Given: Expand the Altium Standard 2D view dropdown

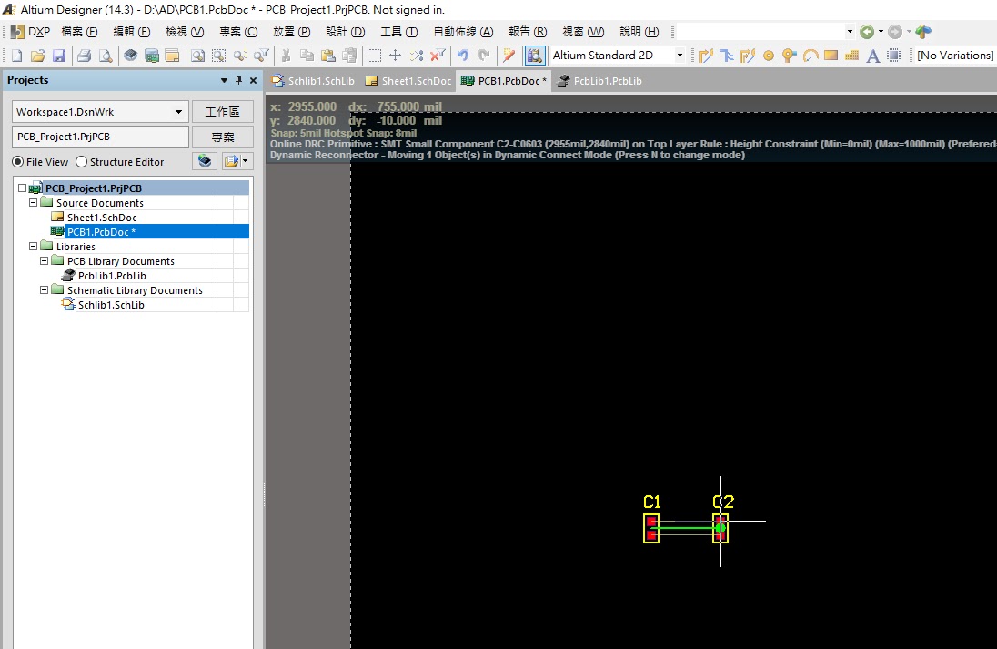Looking at the screenshot, I should (678, 56).
